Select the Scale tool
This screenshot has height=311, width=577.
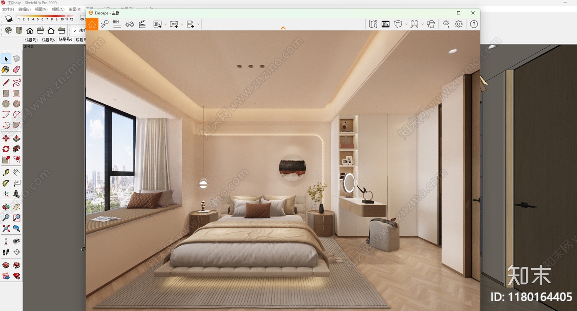pyautogui.click(x=6, y=159)
